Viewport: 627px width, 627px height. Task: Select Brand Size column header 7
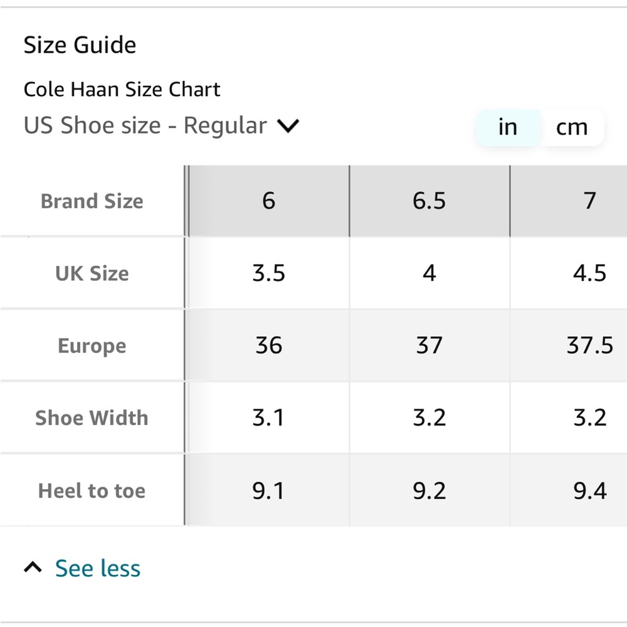[x=589, y=201]
